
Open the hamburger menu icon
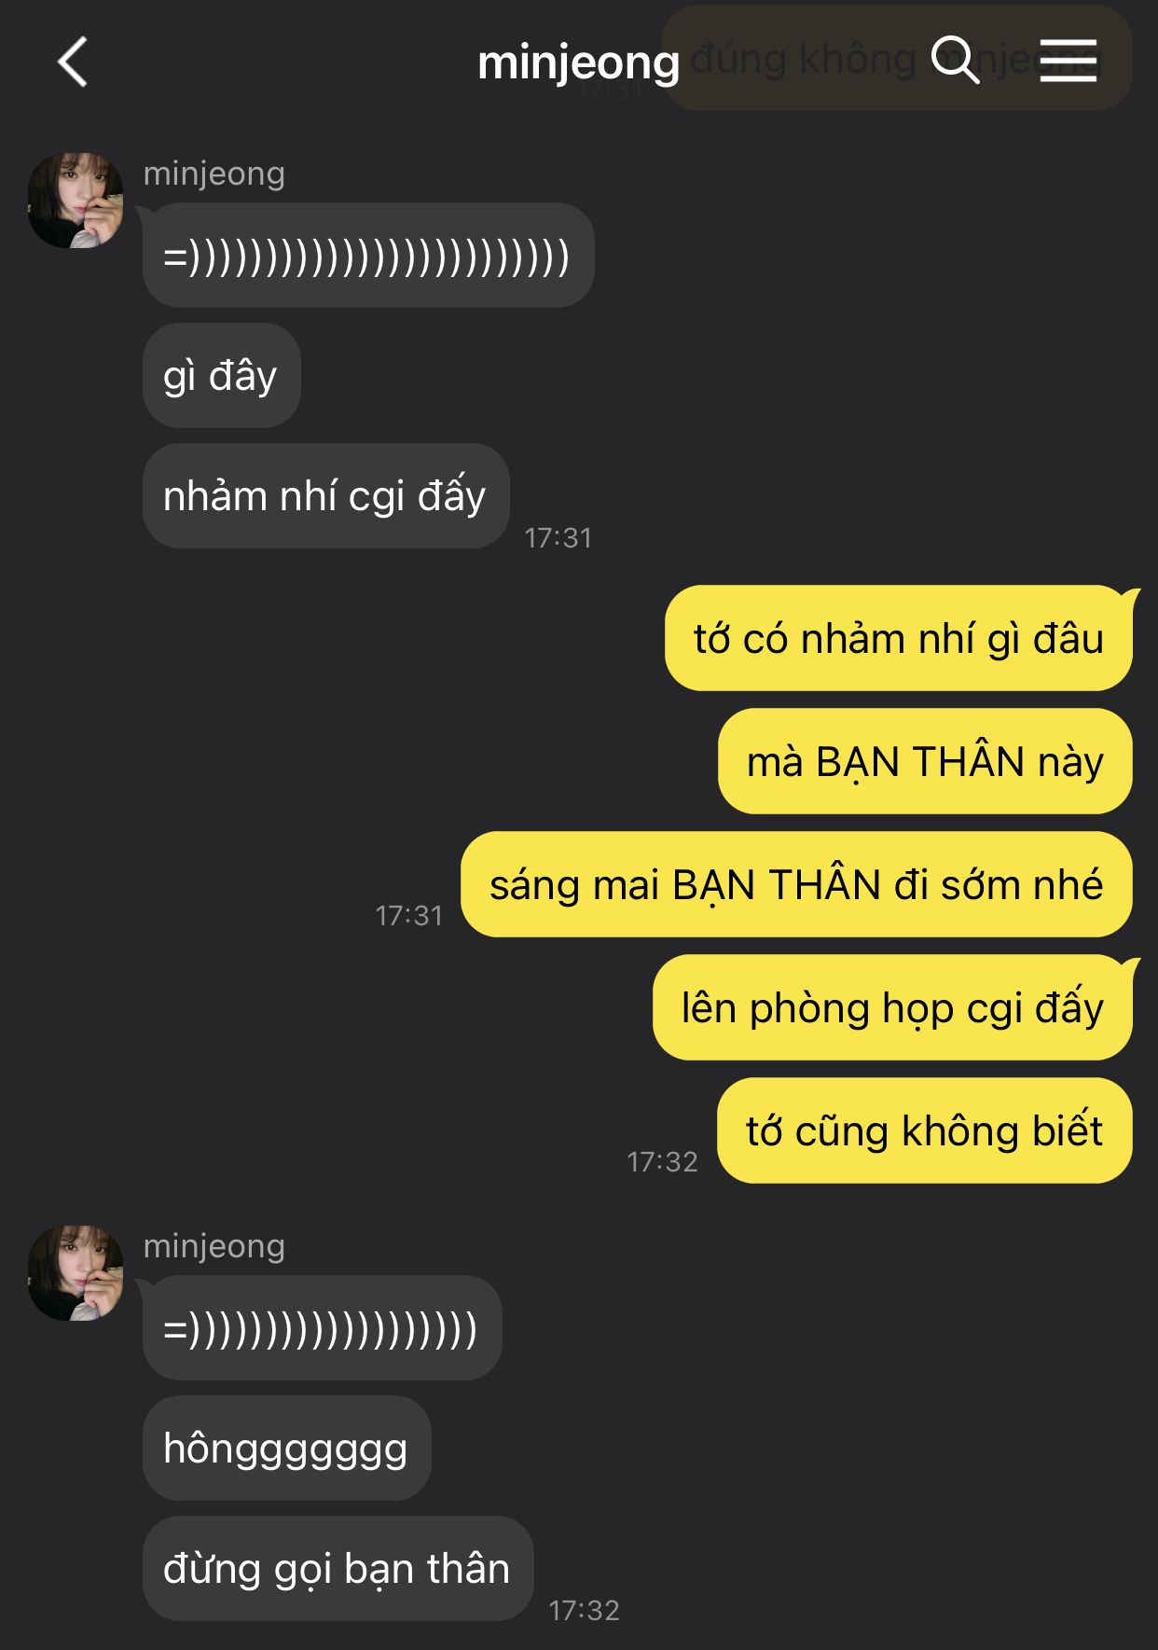click(1068, 61)
